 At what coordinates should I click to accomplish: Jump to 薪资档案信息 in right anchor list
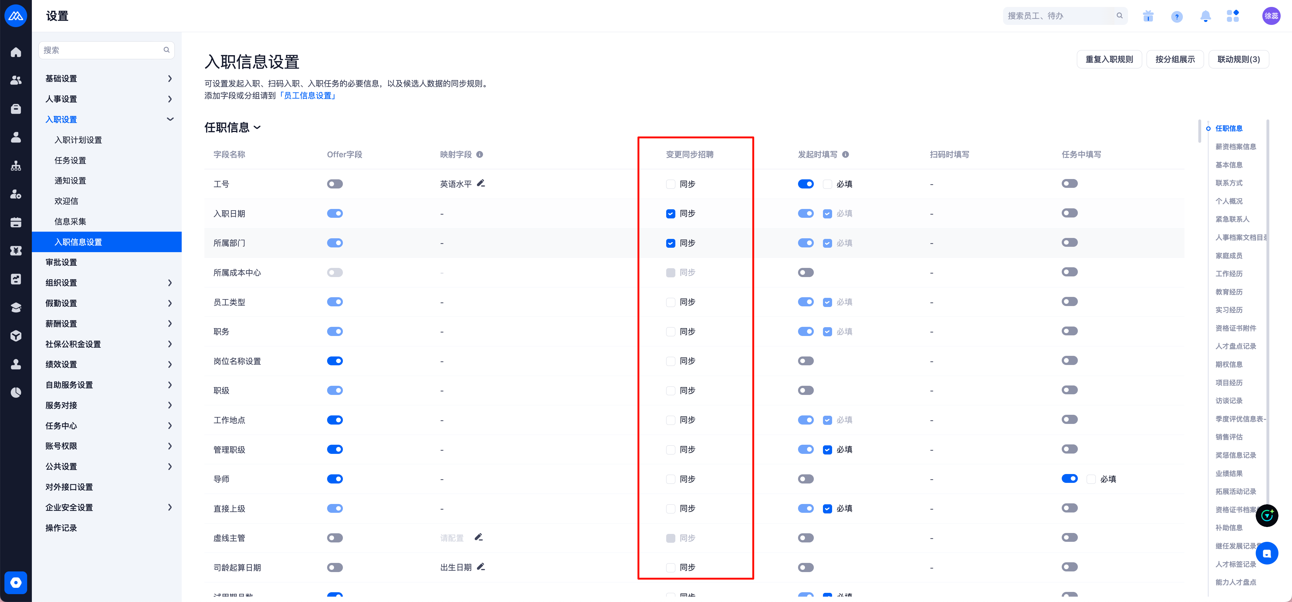[x=1235, y=146]
